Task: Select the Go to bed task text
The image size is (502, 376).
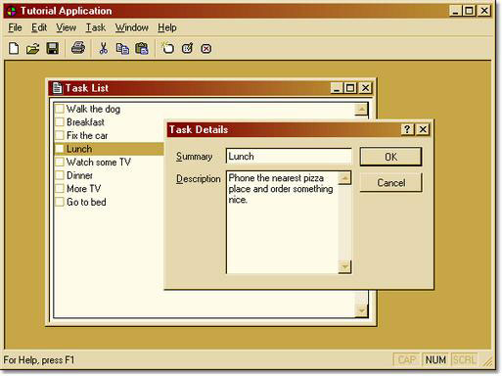Action: click(x=86, y=202)
